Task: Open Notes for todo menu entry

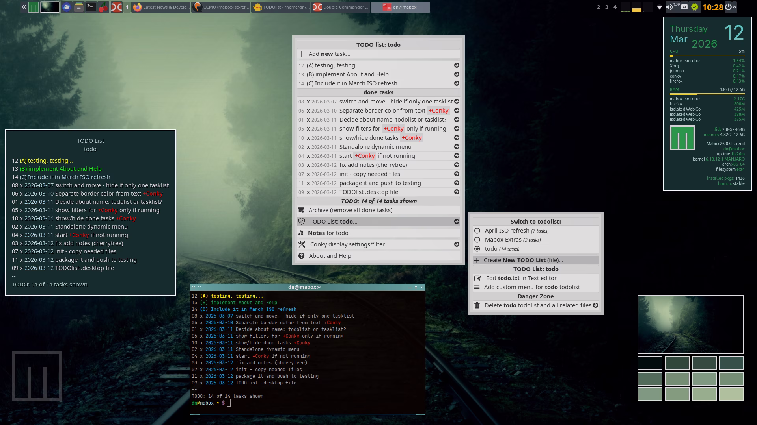Action: click(x=328, y=233)
